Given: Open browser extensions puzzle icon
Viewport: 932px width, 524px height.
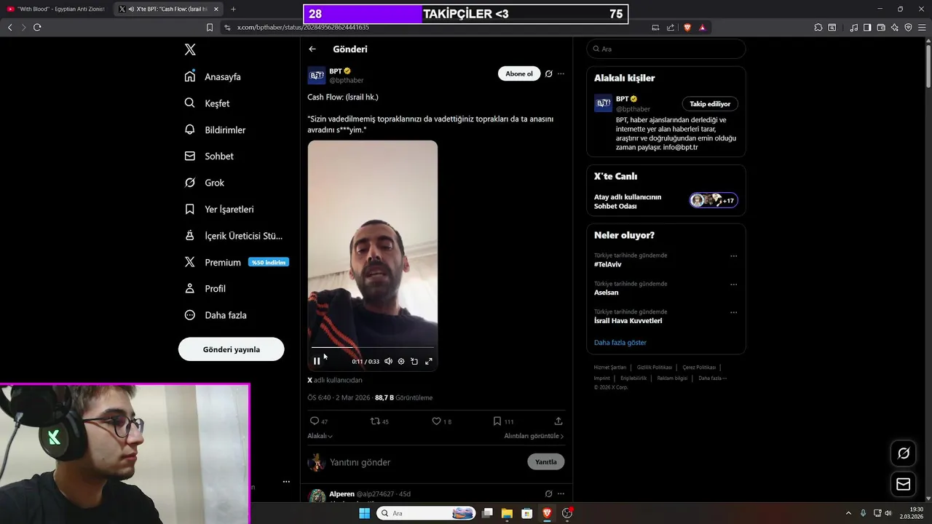Looking at the screenshot, I should 818,28.
